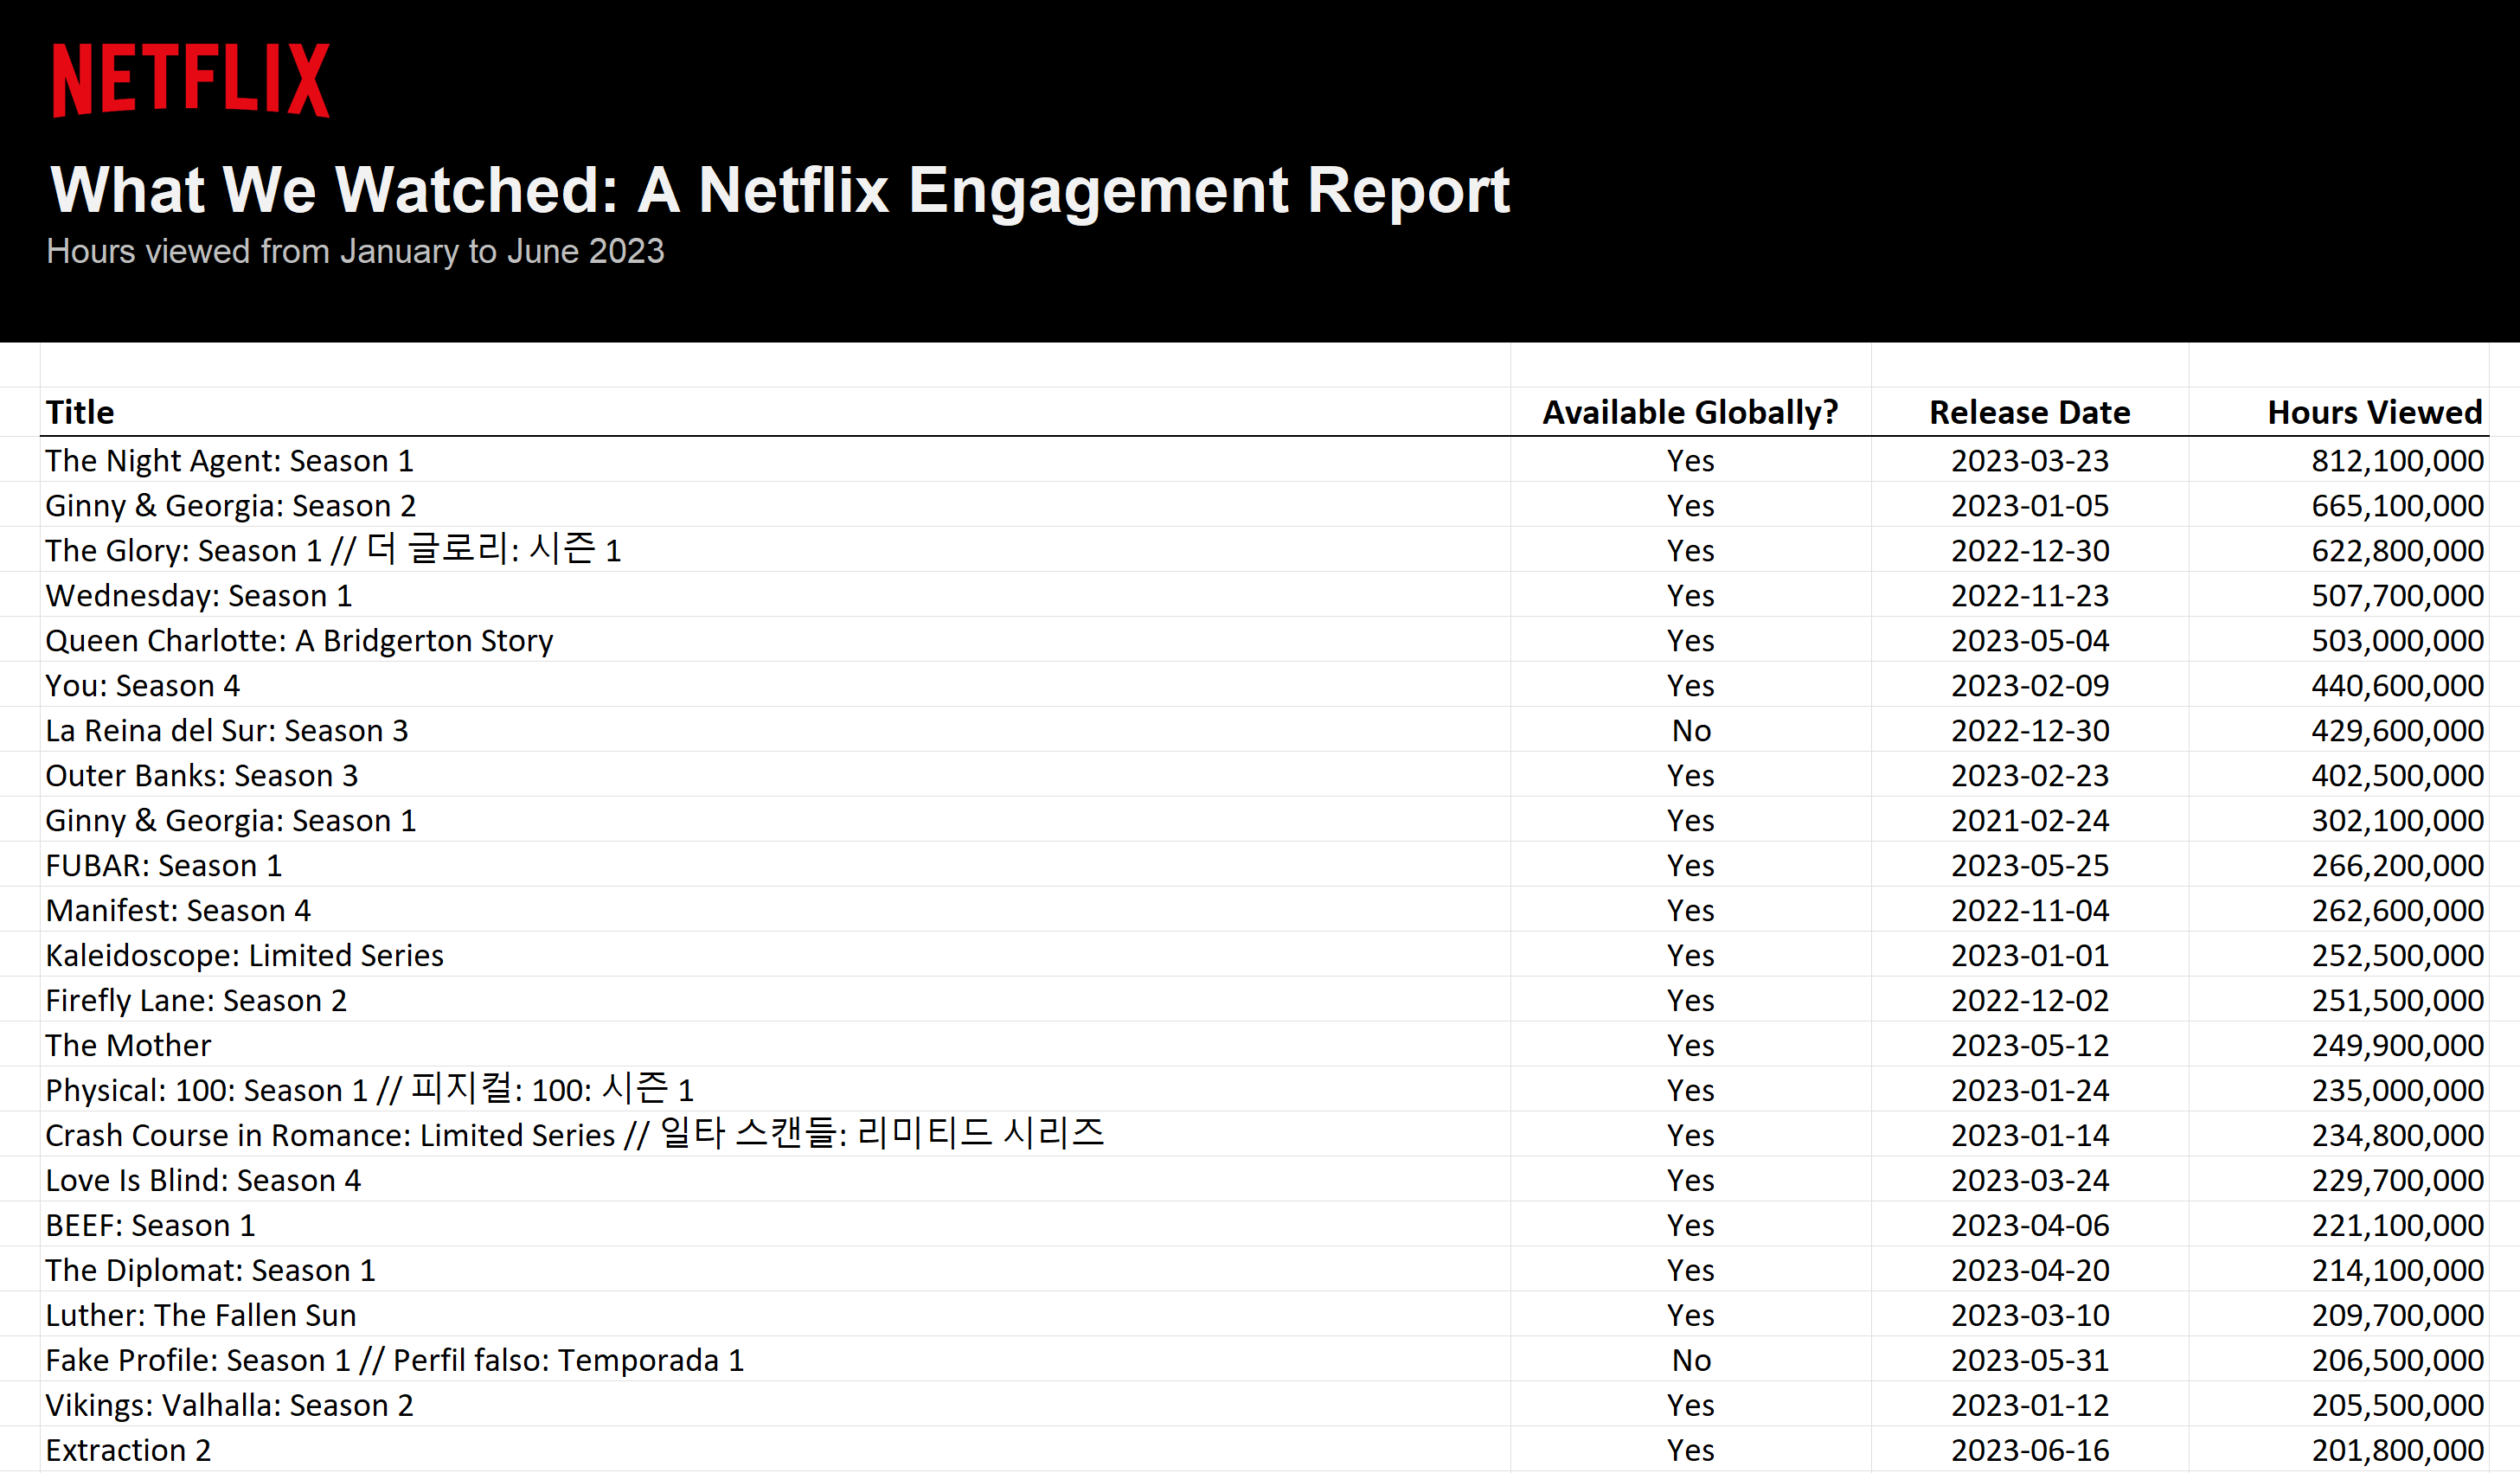Select the 507,700,000 hours viewed value
This screenshot has width=2520, height=1473.
2397,596
